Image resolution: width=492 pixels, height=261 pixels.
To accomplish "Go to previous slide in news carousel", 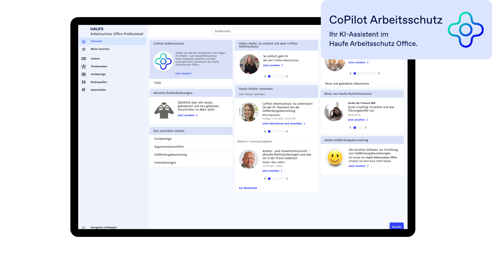I will (350, 128).
